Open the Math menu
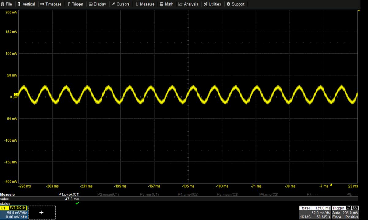The height and width of the screenshot is (220, 368). (x=167, y=4)
